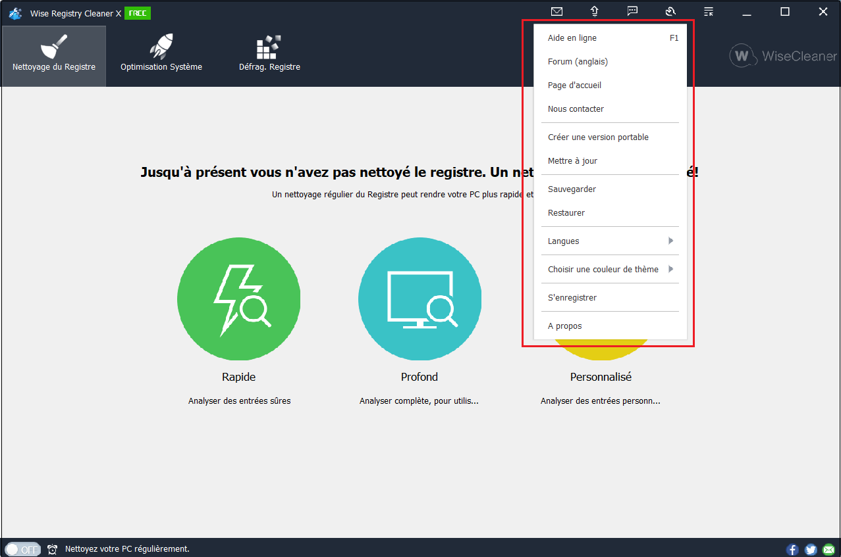Open the Nettoyage du Registre tab
Viewport: 841px width, 557px height.
[x=54, y=57]
